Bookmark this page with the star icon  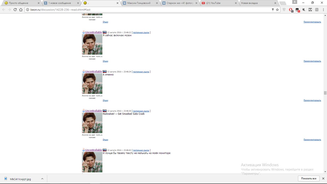(277, 10)
